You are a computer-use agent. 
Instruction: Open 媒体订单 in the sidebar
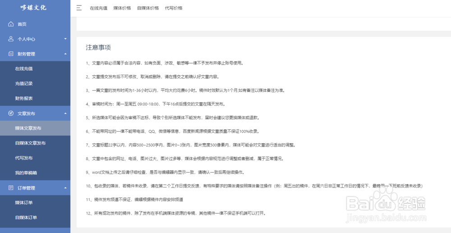pos(35,203)
